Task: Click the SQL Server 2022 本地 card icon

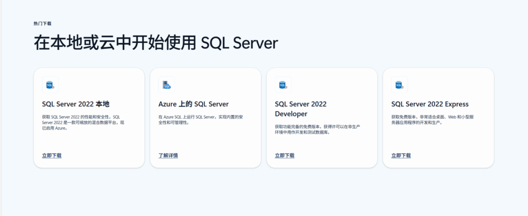Action: [50, 85]
